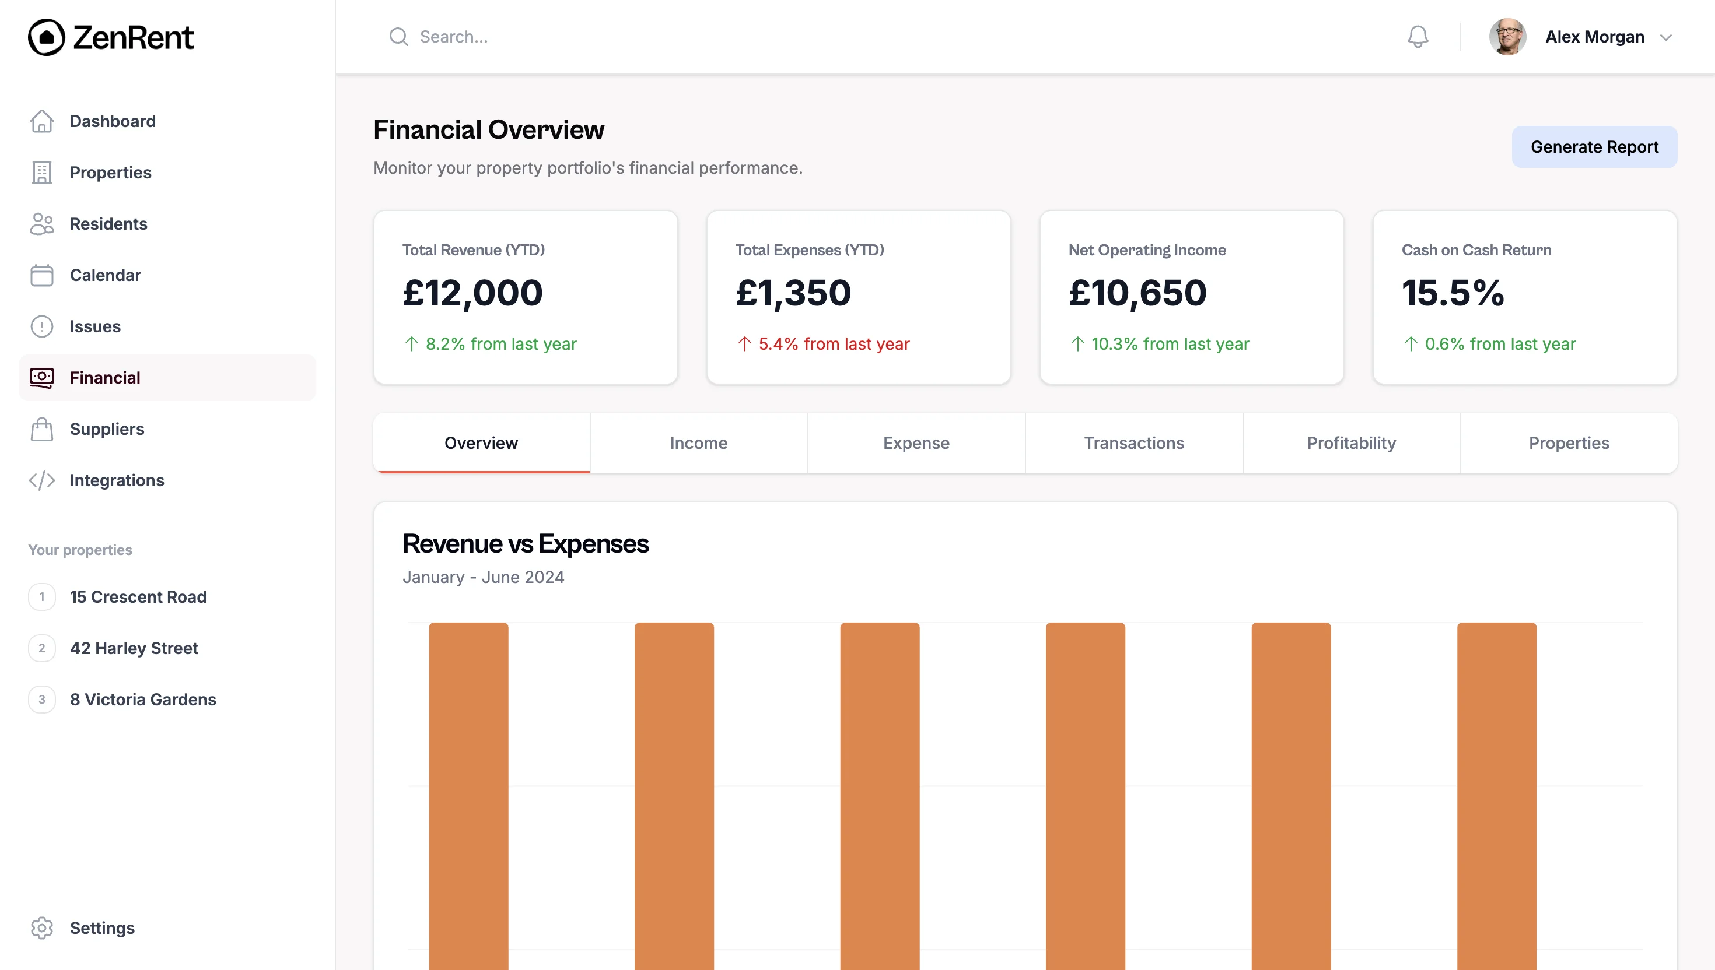The height and width of the screenshot is (970, 1715).
Task: Click the Suppliers shopping bag icon
Action: [41, 429]
